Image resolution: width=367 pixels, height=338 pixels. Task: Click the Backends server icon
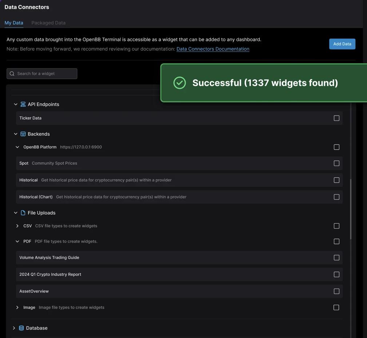point(23,134)
